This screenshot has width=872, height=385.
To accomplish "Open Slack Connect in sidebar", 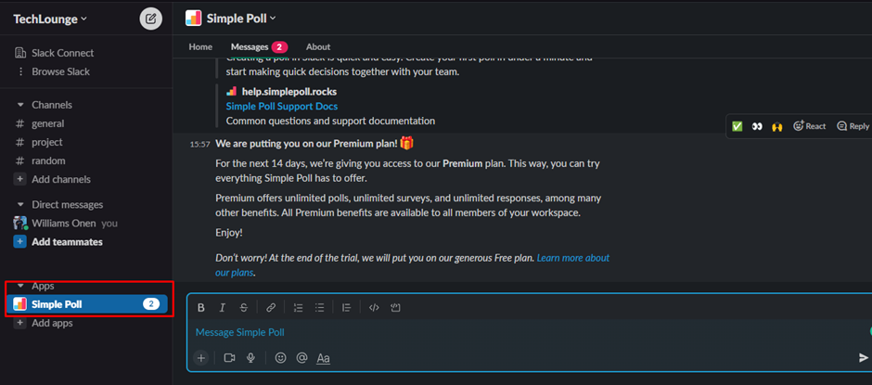I will [63, 53].
